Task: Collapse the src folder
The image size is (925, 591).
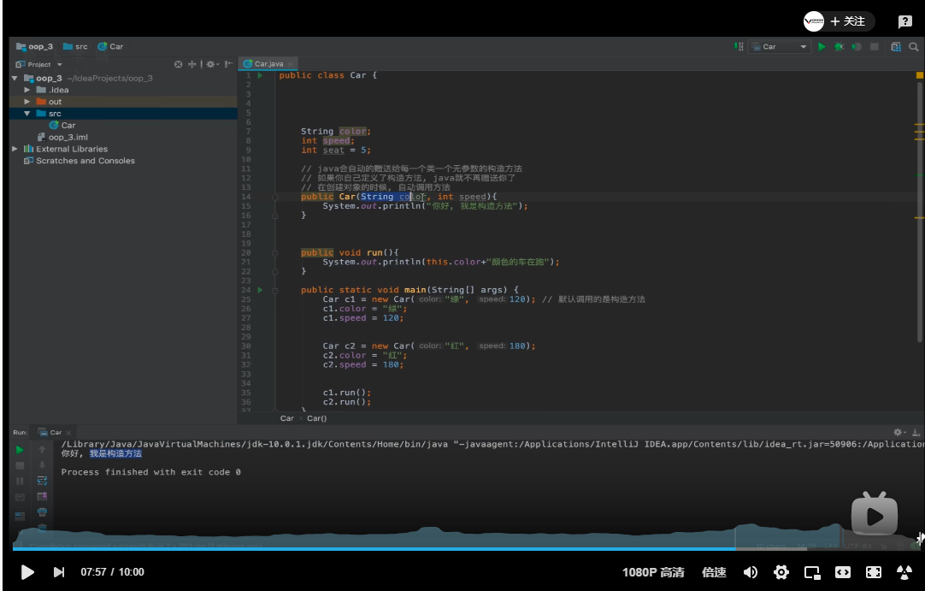Action: 27,114
